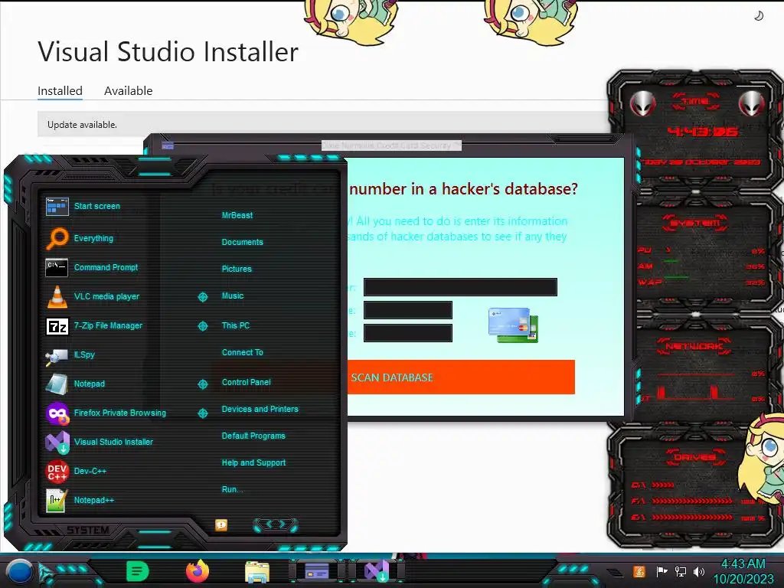Open the green notes app on taskbar

(x=138, y=571)
